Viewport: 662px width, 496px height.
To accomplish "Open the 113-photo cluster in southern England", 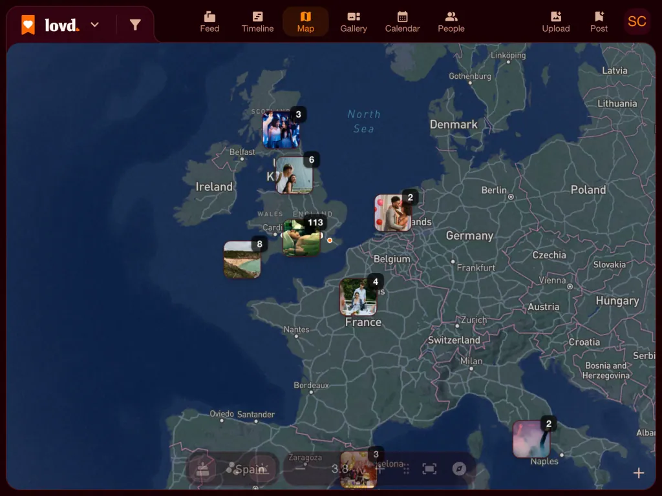I will 301,238.
